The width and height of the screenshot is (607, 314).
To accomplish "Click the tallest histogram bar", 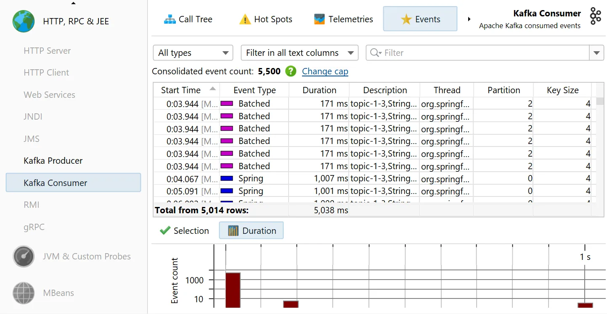I will pyautogui.click(x=233, y=290).
